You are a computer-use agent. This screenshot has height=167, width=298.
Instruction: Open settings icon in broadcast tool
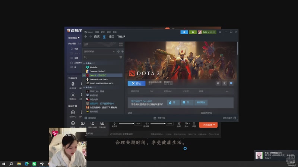coord(194,124)
